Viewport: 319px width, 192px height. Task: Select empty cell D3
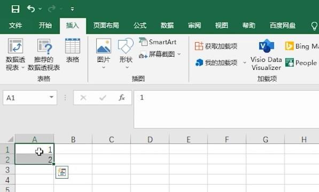pos(150,169)
